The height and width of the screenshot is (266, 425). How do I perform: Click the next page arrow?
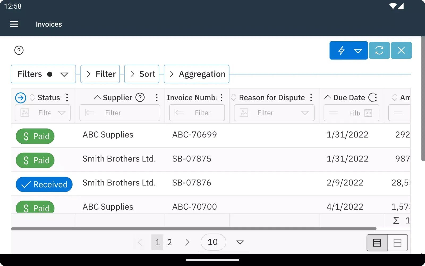[x=187, y=242]
